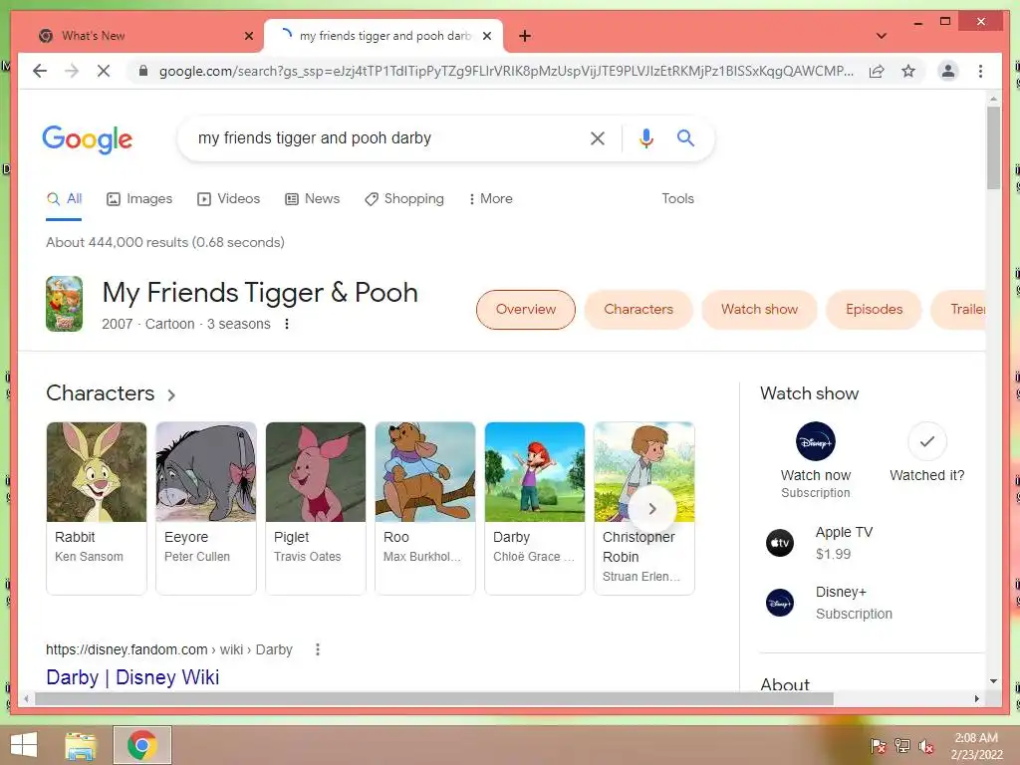Open the Apple TV $1.99 option
The image size is (1020, 765).
click(844, 543)
